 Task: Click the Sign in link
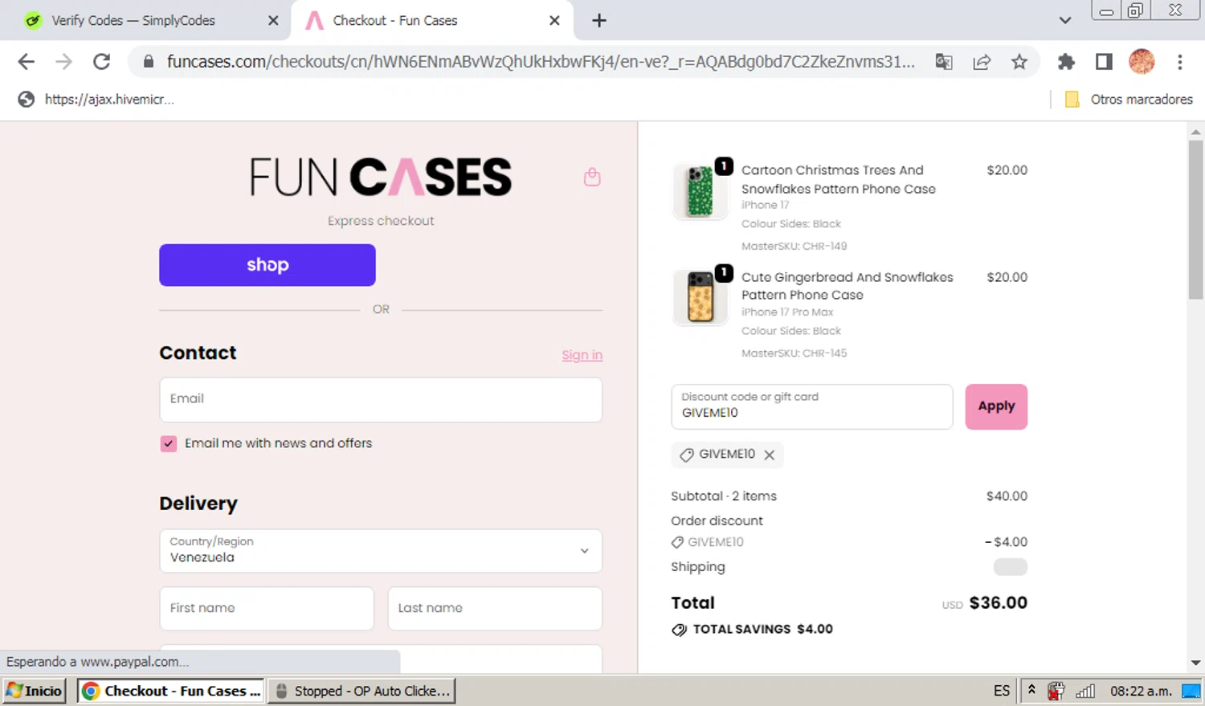582,355
